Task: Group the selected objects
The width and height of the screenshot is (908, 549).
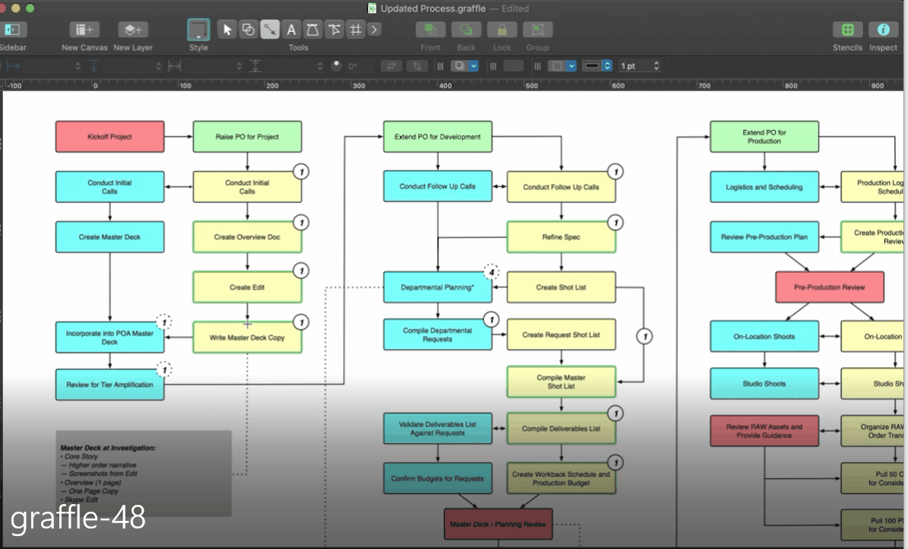Action: click(538, 30)
